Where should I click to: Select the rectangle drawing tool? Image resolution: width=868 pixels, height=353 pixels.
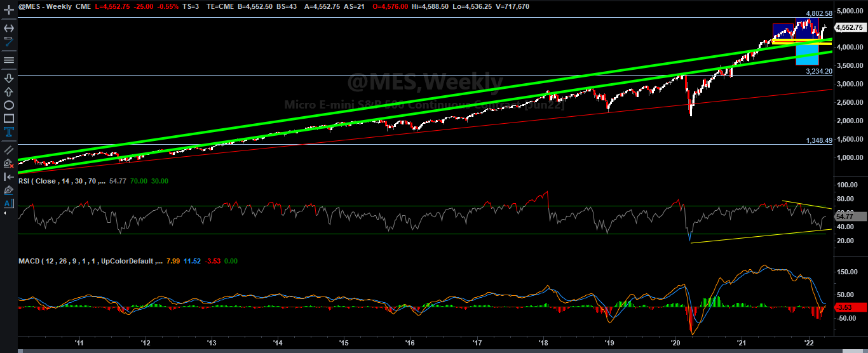[9, 118]
